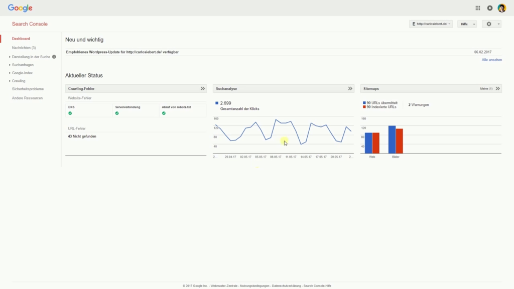Click the Serververbindung green check status

click(x=117, y=113)
